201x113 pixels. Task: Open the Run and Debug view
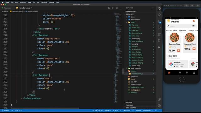tap(159, 28)
